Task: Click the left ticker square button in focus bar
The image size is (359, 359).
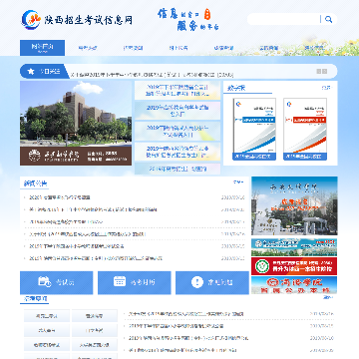Action: [319, 71]
